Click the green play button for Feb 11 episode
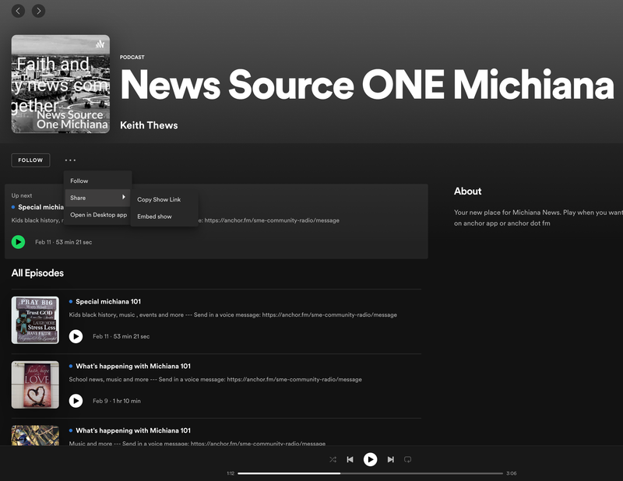623x481 pixels. pos(17,242)
